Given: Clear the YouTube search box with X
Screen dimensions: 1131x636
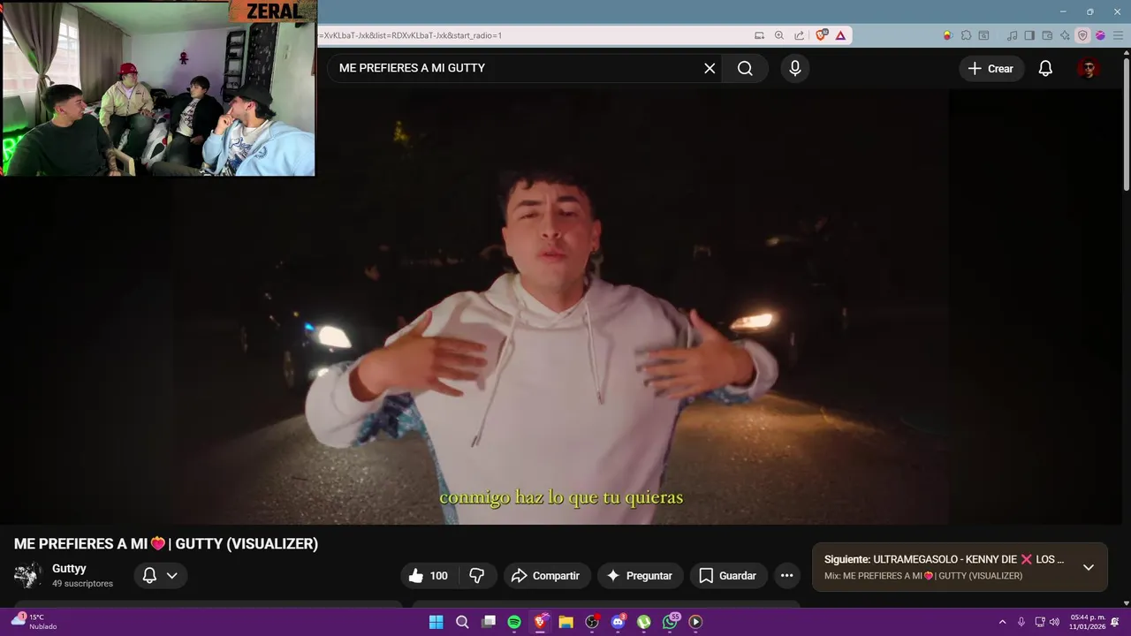Looking at the screenshot, I should (x=710, y=68).
